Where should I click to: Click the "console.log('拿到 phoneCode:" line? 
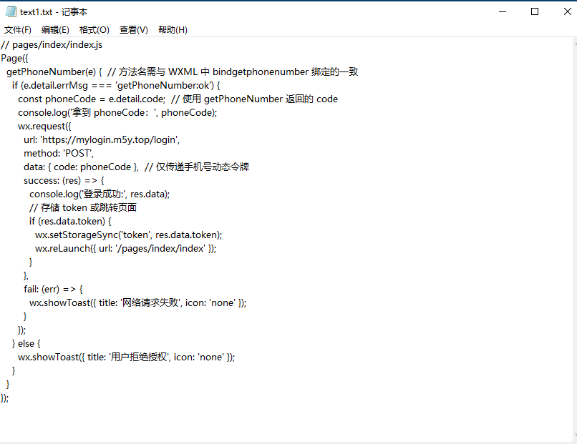click(117, 113)
